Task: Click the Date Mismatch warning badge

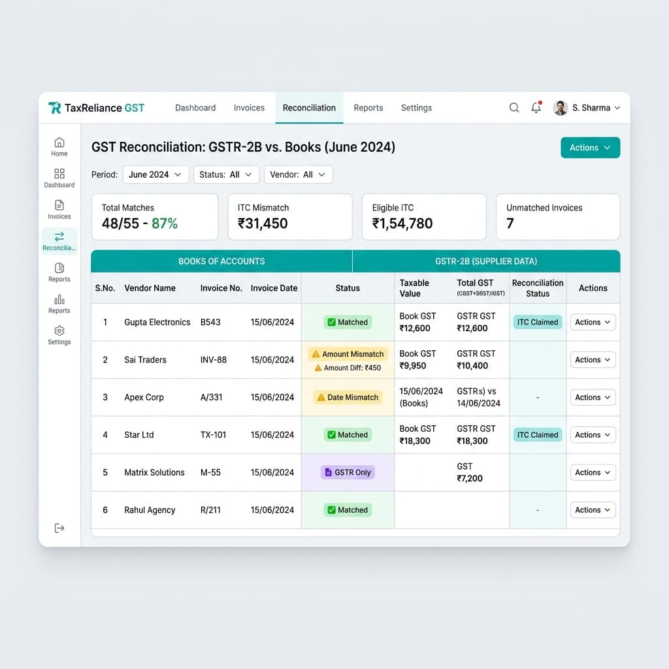Action: [x=348, y=397]
